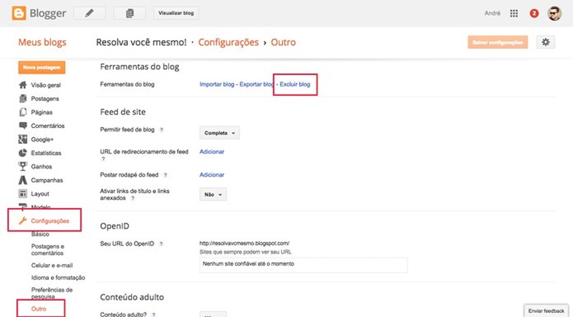573x317 pixels.
Task: Select the Outro settings subsection
Action: pos(39,309)
